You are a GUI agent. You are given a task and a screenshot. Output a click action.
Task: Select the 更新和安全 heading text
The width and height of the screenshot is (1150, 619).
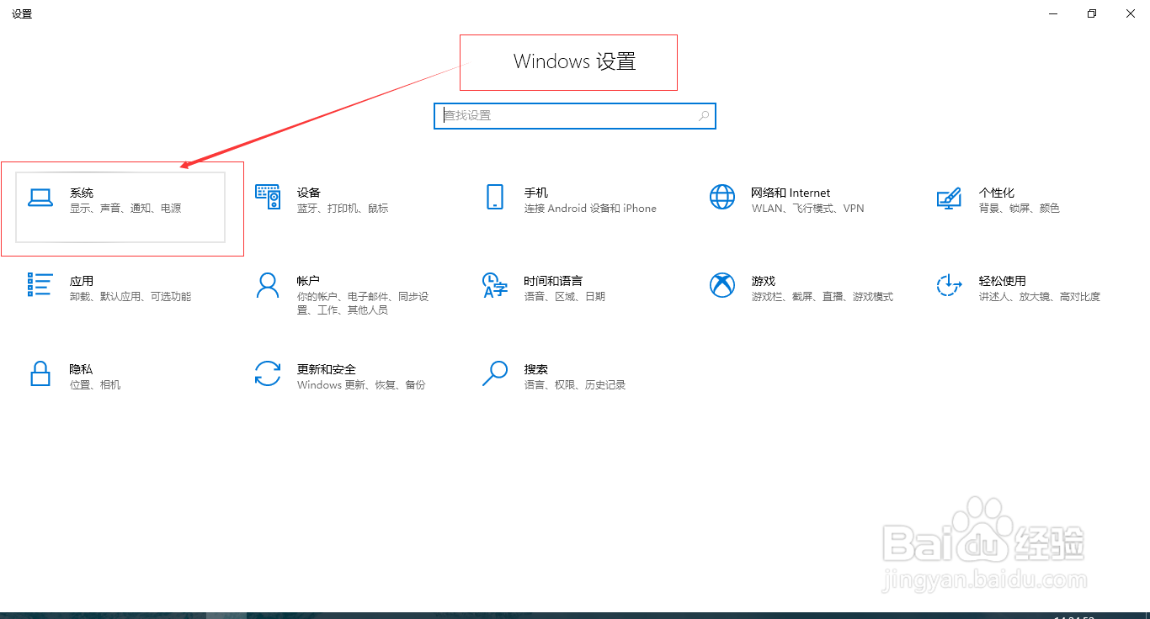(327, 369)
